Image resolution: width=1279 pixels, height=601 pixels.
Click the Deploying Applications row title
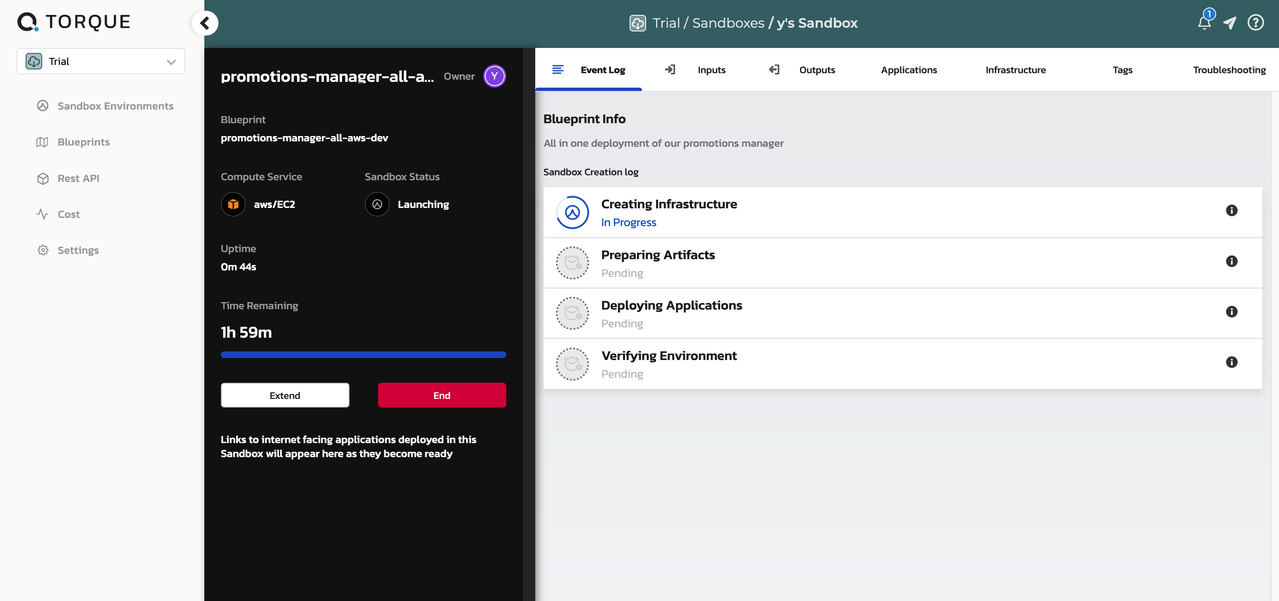[671, 305]
